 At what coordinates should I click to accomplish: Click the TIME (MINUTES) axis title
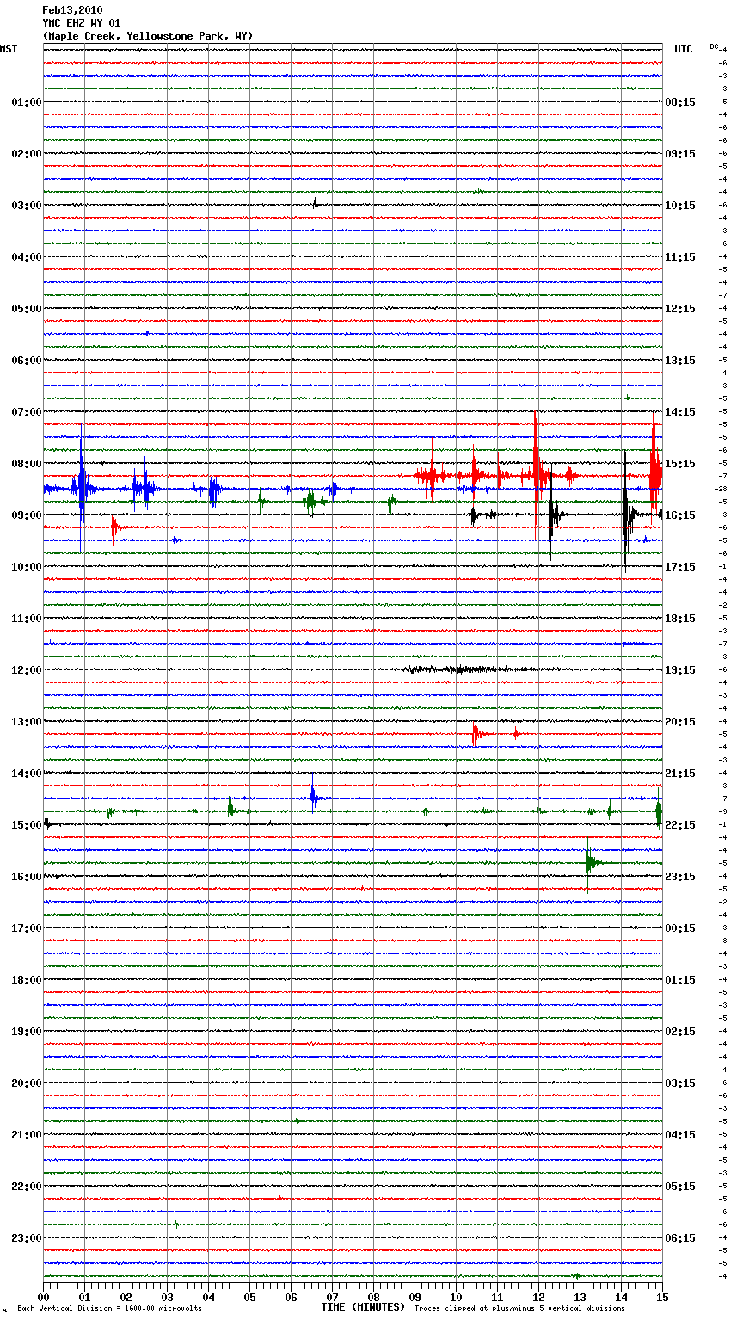click(x=363, y=1307)
